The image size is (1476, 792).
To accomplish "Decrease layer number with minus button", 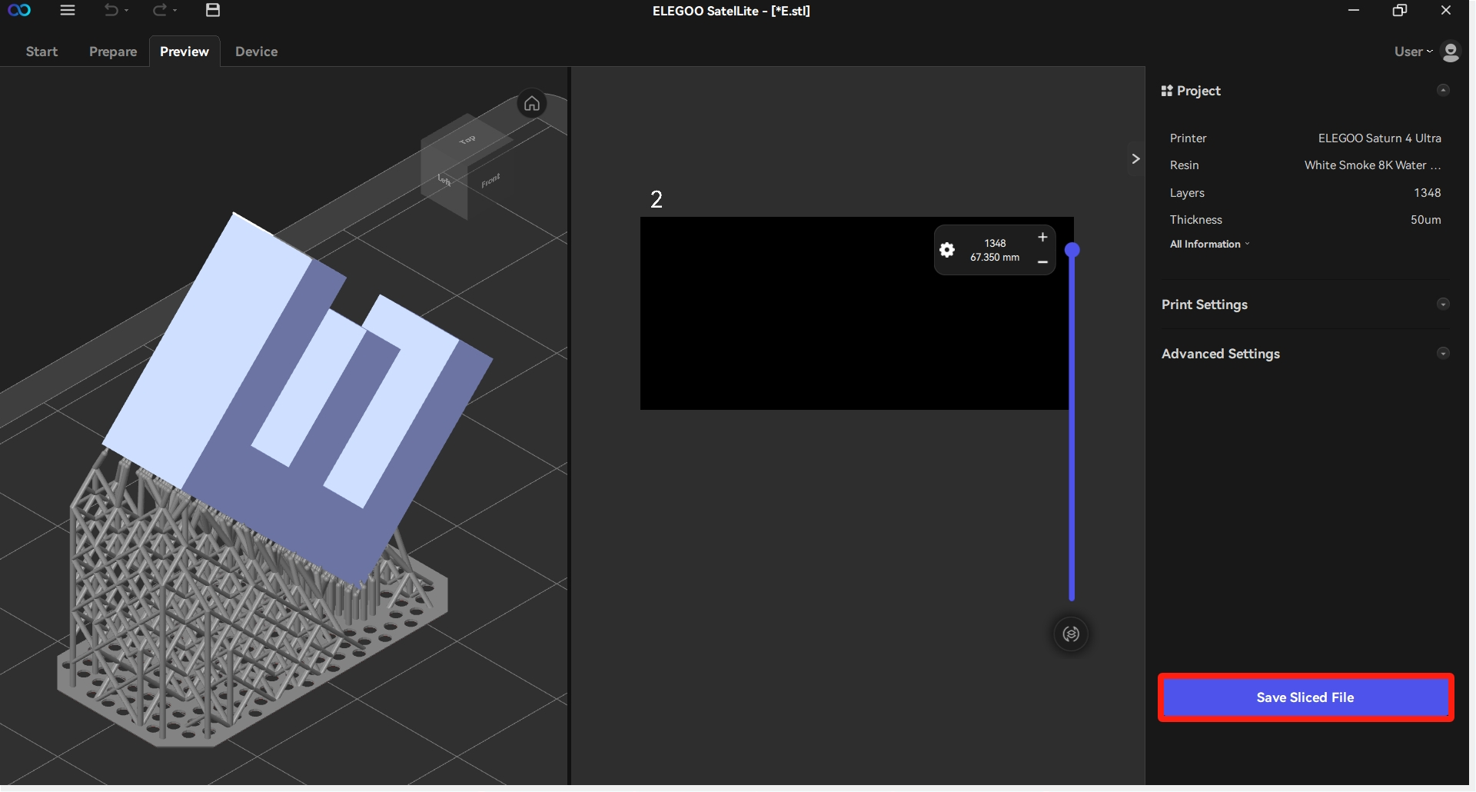I will [1042, 263].
